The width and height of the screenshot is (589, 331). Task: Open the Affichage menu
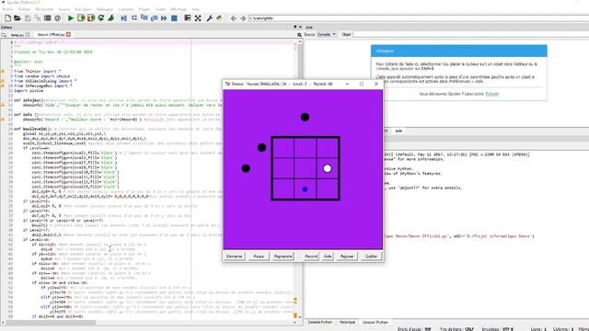tap(179, 9)
